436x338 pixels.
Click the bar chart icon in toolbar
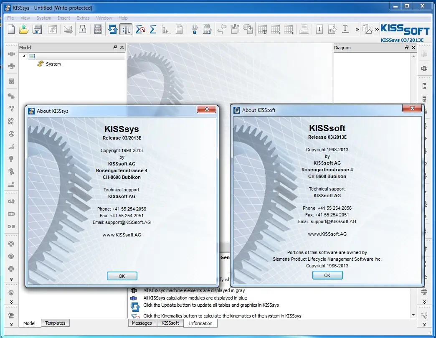[166, 29]
